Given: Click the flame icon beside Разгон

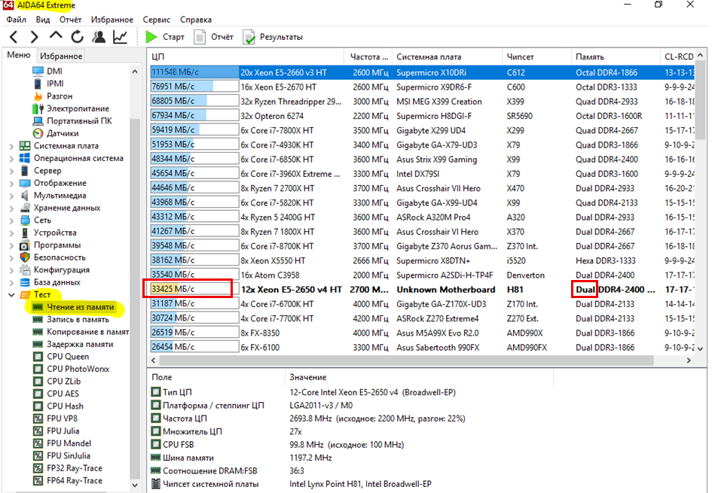Looking at the screenshot, I should [x=38, y=96].
